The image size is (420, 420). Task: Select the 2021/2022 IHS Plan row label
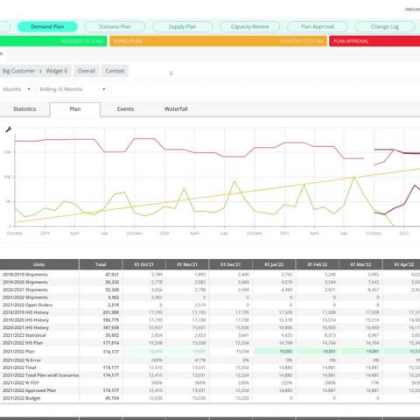(x=23, y=343)
